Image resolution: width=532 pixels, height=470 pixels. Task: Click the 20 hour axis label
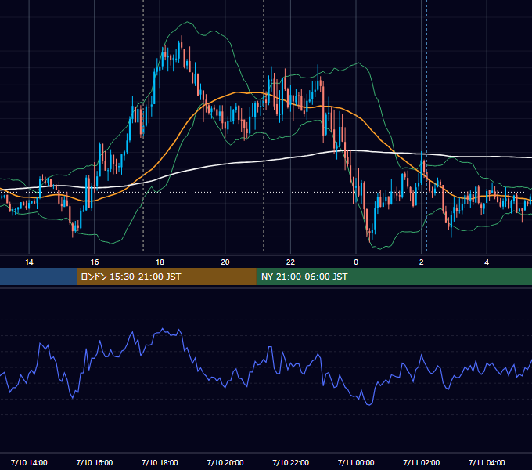pyautogui.click(x=225, y=262)
